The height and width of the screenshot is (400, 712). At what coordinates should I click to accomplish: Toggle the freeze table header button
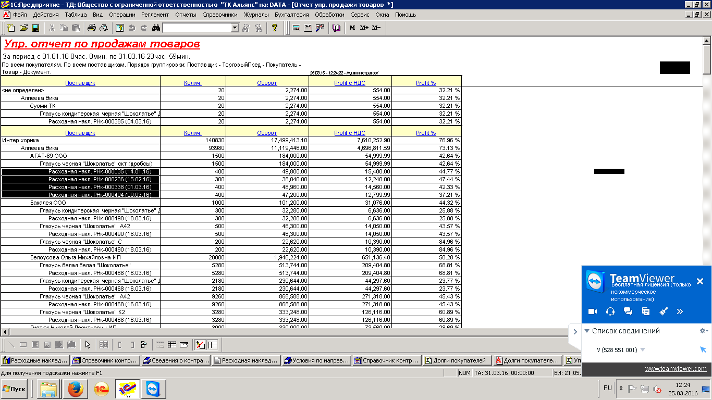(x=212, y=344)
